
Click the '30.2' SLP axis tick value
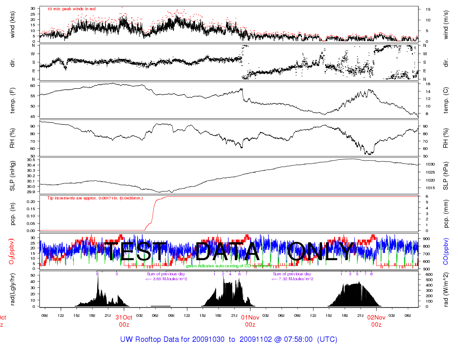pos(31,176)
